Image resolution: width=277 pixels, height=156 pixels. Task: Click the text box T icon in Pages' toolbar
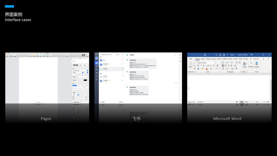[41, 55]
